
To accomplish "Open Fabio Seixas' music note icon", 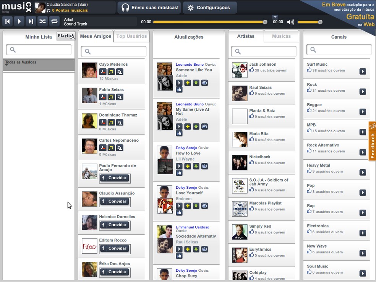I will pyautogui.click(x=111, y=97).
